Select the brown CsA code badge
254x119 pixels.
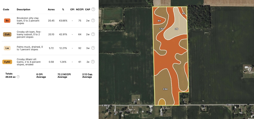click(7, 34)
